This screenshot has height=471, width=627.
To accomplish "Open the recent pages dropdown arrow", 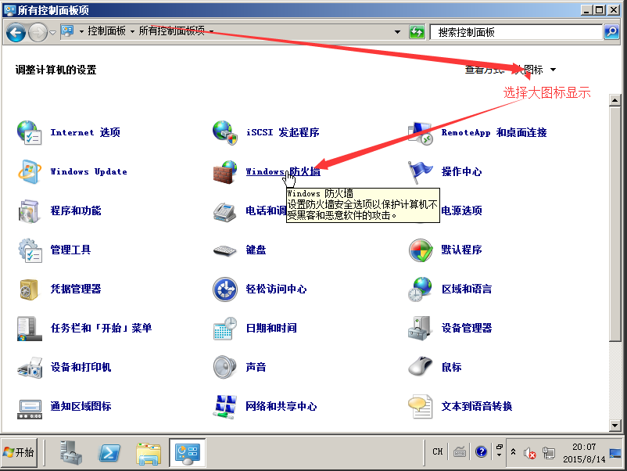I will pos(53,32).
